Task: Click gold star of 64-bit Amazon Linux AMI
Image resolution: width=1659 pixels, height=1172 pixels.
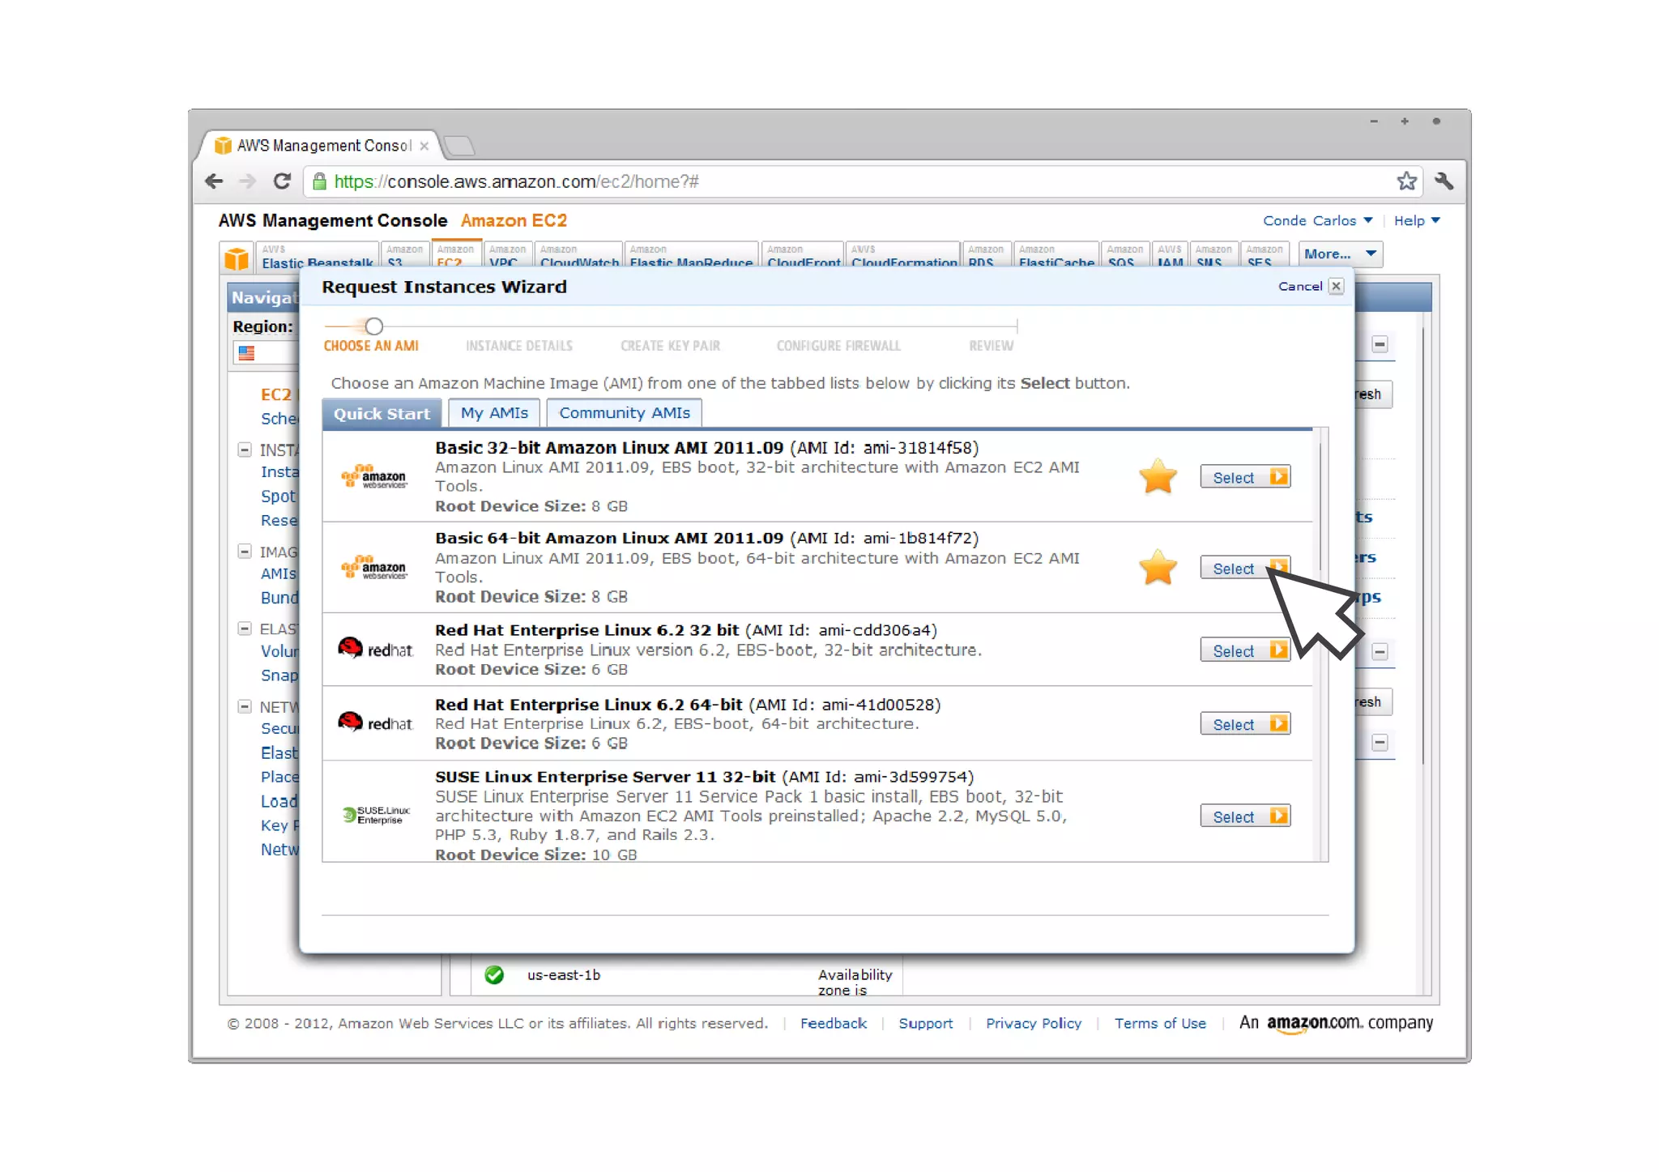Action: tap(1158, 567)
